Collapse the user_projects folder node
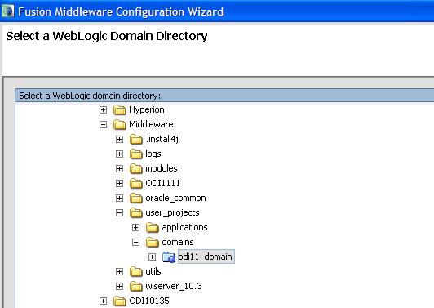The width and height of the screenshot is (434, 308). coord(119,212)
